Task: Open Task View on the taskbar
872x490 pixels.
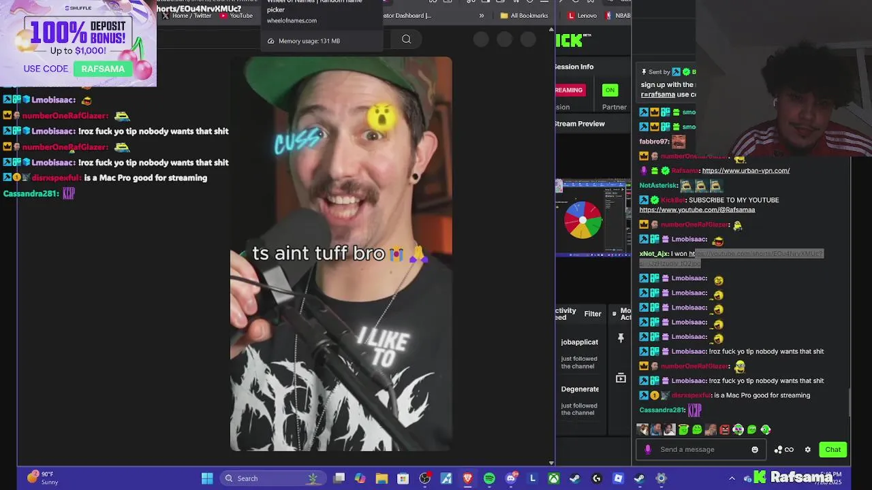Action: [339, 478]
